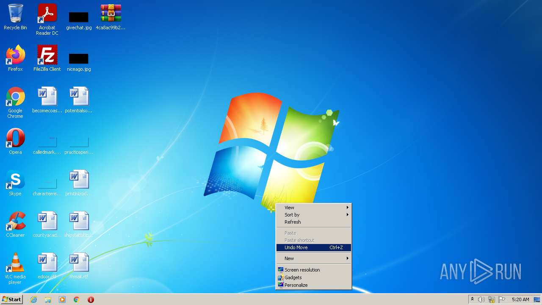Image resolution: width=542 pixels, height=305 pixels.
Task: Open the Action Center flag icon
Action: 502,299
